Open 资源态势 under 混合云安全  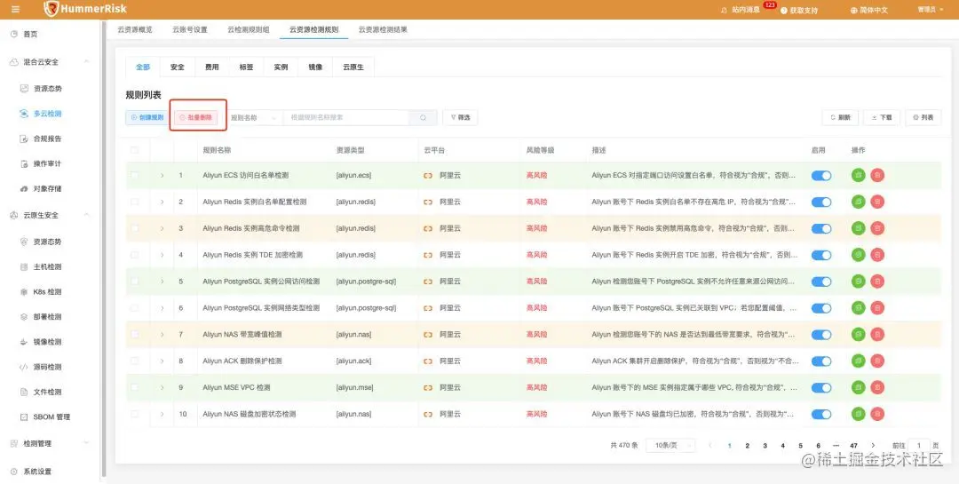point(42,89)
